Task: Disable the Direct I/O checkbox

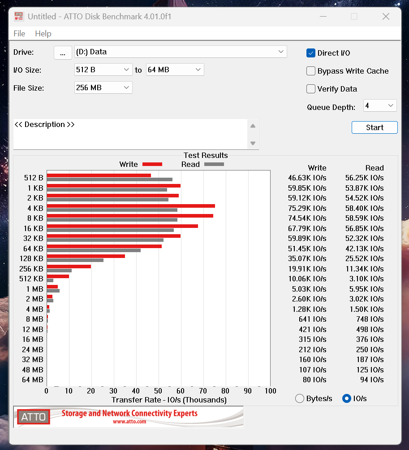Action: [311, 53]
